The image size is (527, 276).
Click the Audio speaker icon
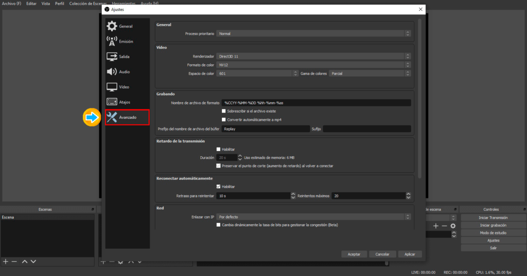[112, 72]
